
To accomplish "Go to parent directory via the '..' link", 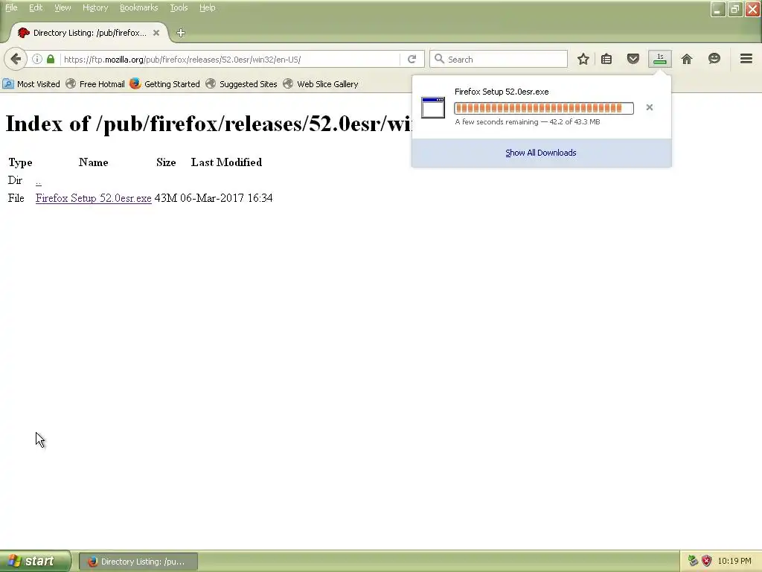I will click(39, 181).
